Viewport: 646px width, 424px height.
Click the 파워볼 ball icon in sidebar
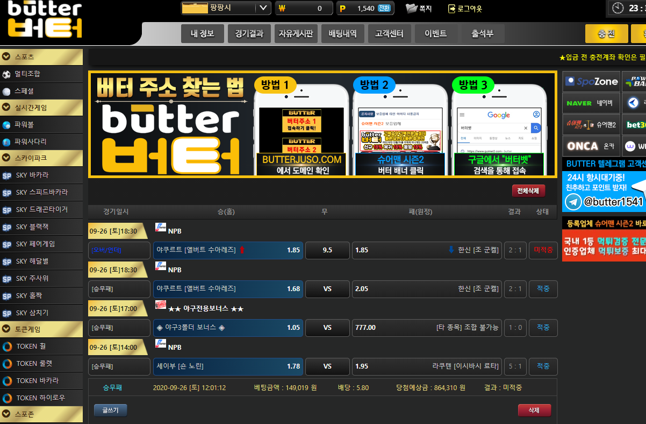point(6,125)
